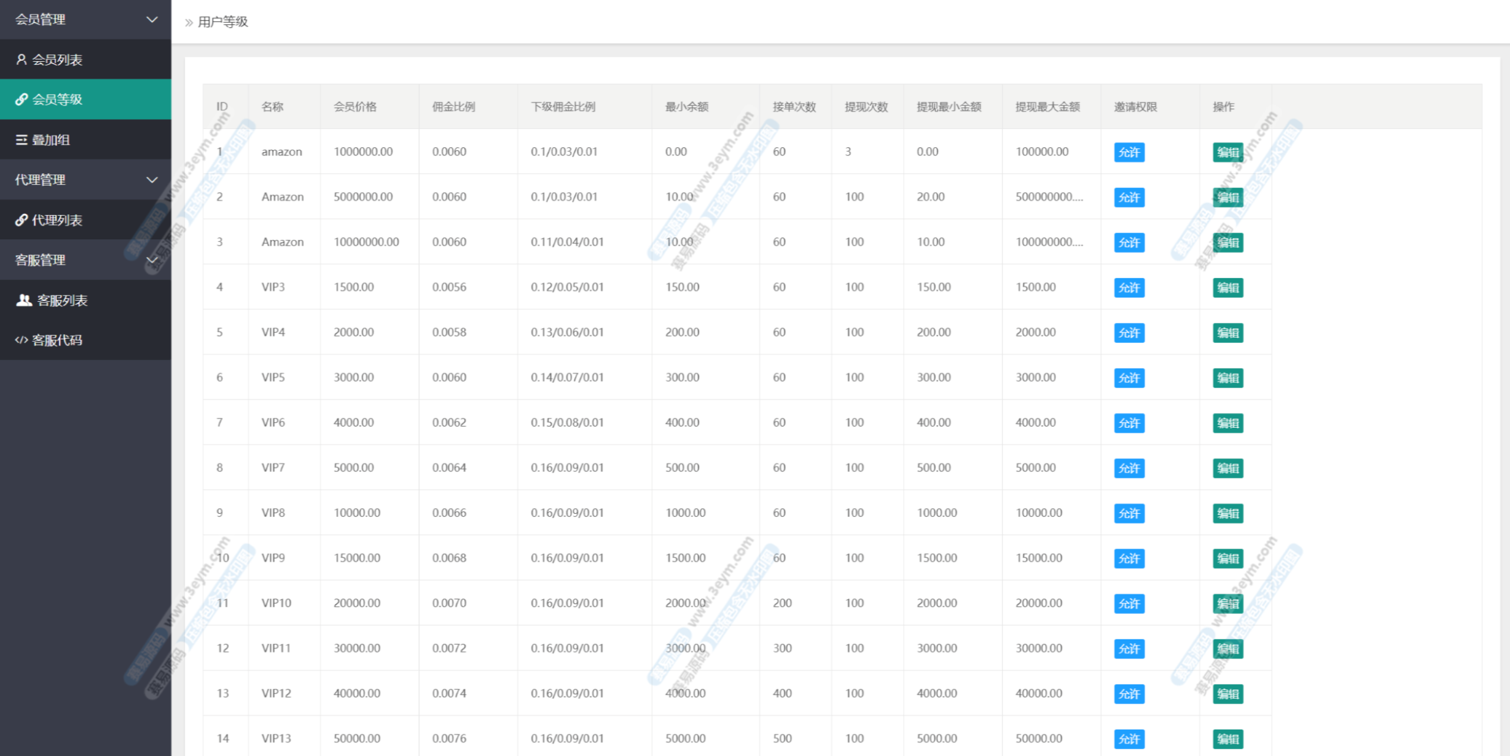Click the breadcrumb arrow before 用户等级
This screenshot has height=756, width=1510.
pyautogui.click(x=189, y=22)
